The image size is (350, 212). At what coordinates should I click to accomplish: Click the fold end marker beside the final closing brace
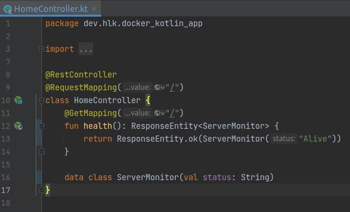41,190
